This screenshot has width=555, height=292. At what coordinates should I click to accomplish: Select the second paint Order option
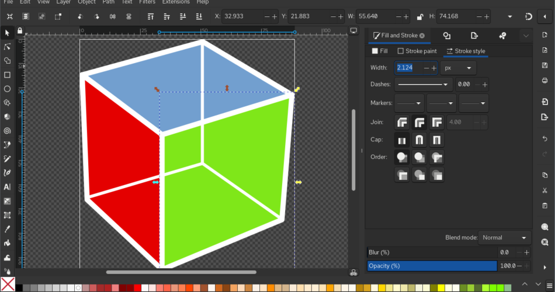[419, 157]
